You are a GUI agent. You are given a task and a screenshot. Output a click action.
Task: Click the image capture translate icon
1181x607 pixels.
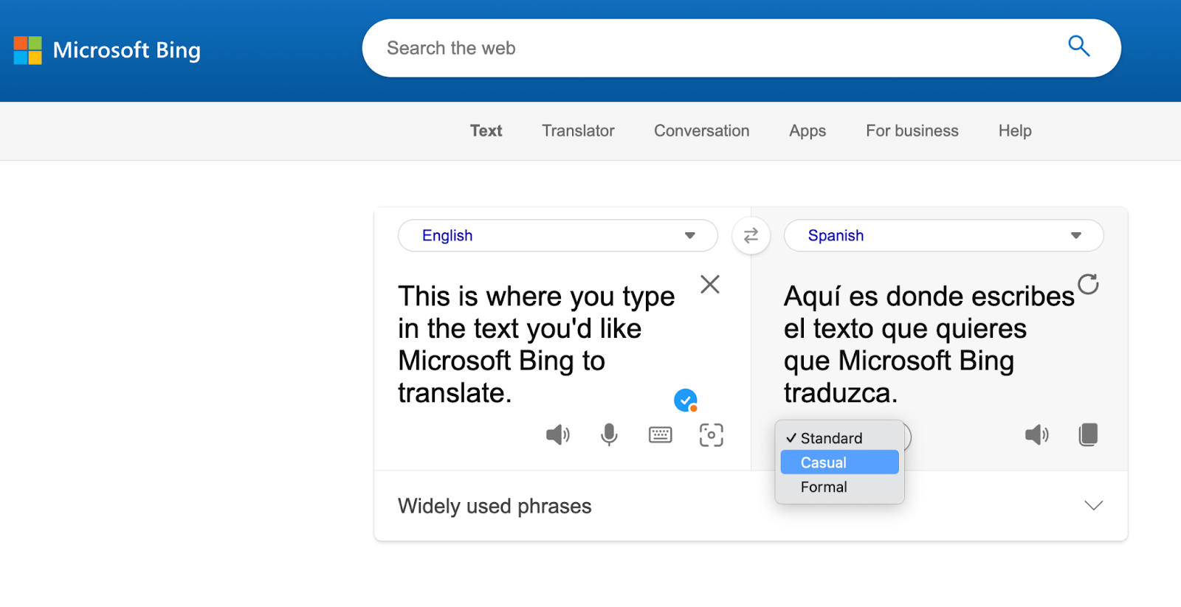(x=711, y=435)
